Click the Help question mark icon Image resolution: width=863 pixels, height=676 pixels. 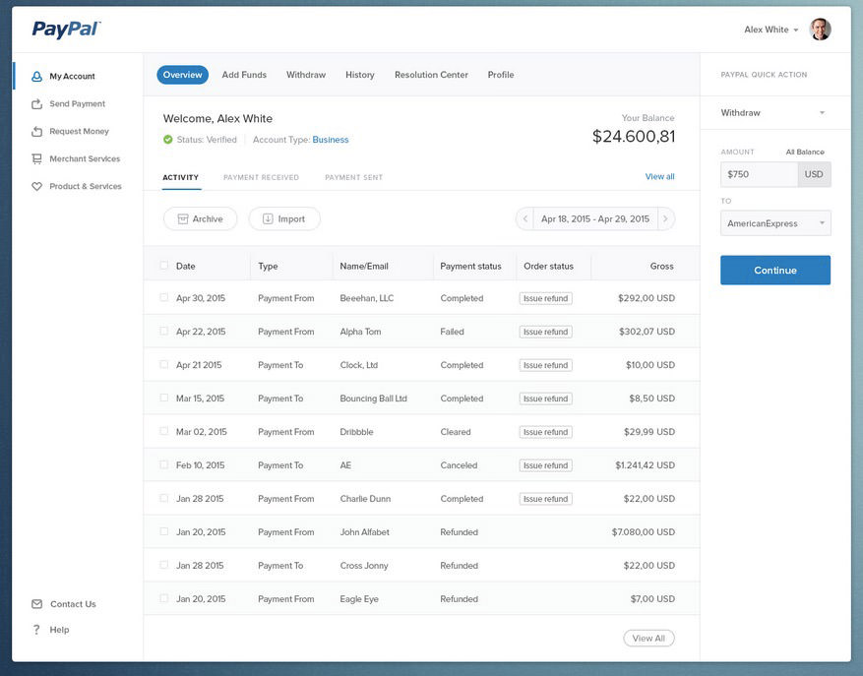(x=36, y=629)
